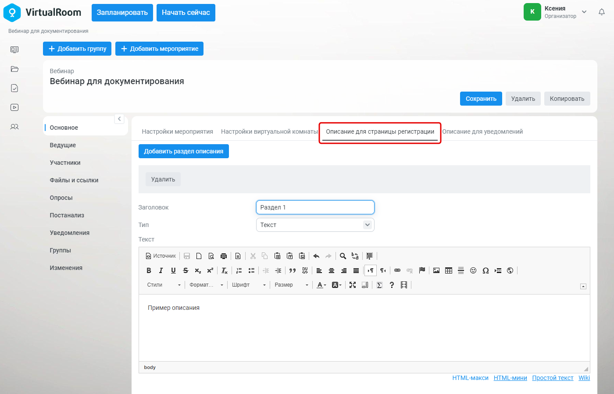Image resolution: width=614 pixels, height=394 pixels.
Task: Print the editor content
Action: pos(224,256)
